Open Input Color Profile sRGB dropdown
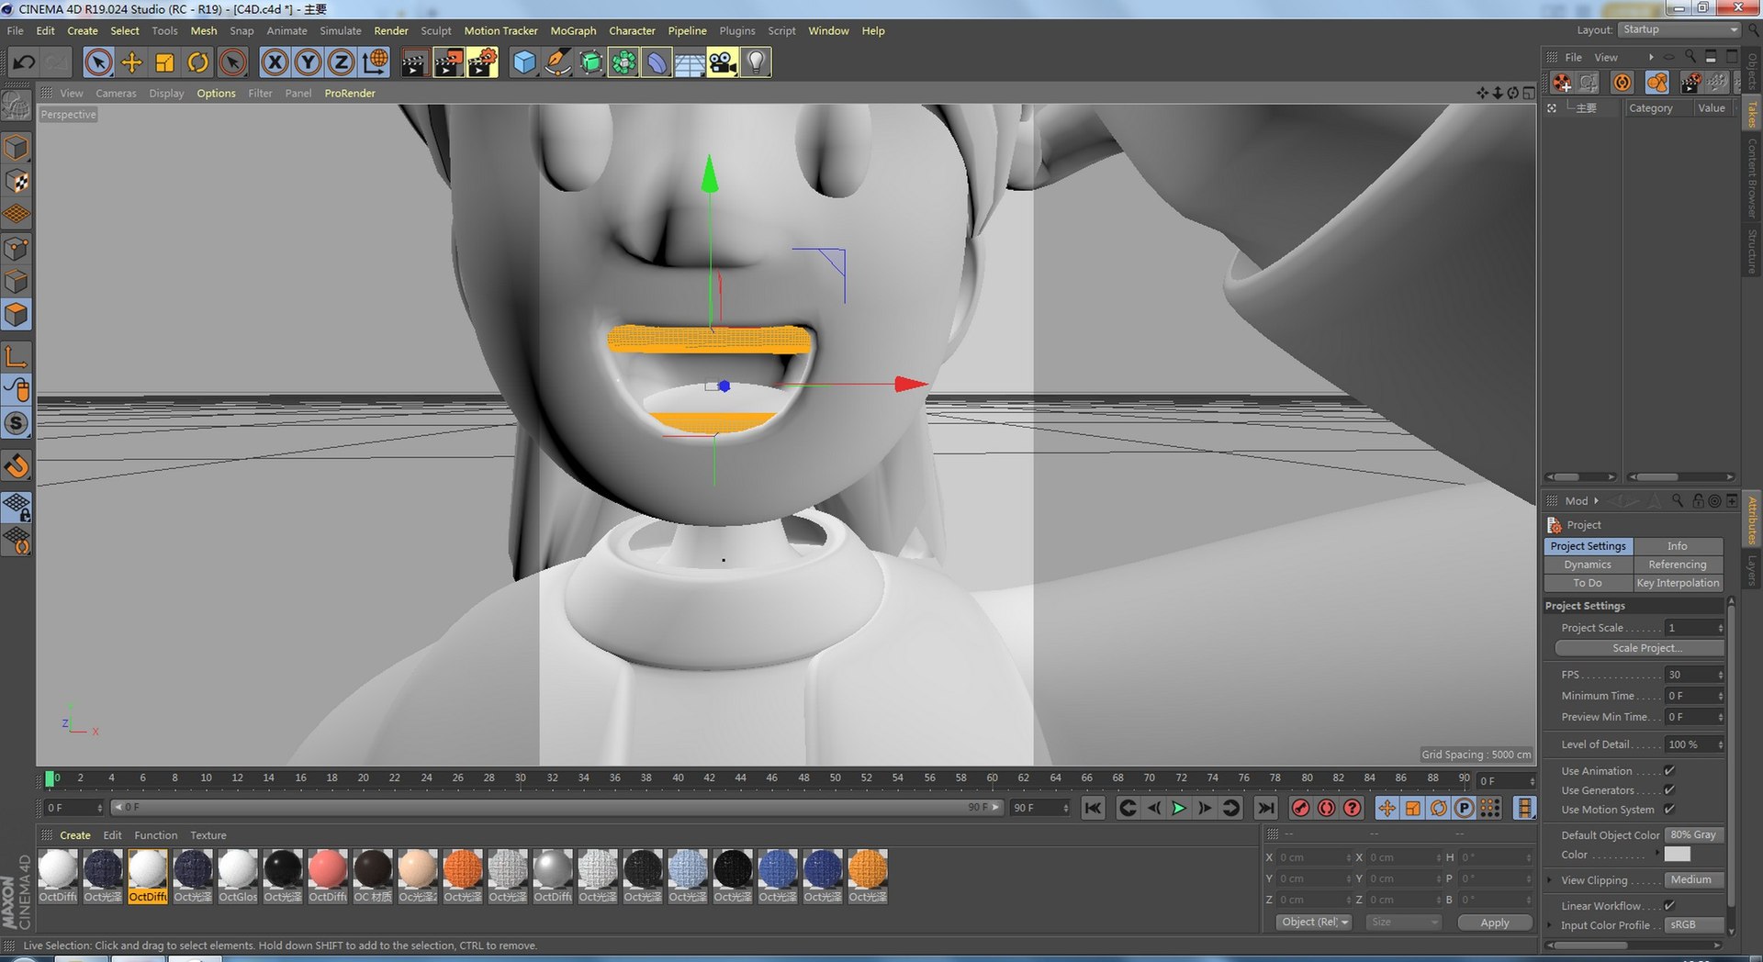Image resolution: width=1763 pixels, height=962 pixels. tap(1695, 925)
